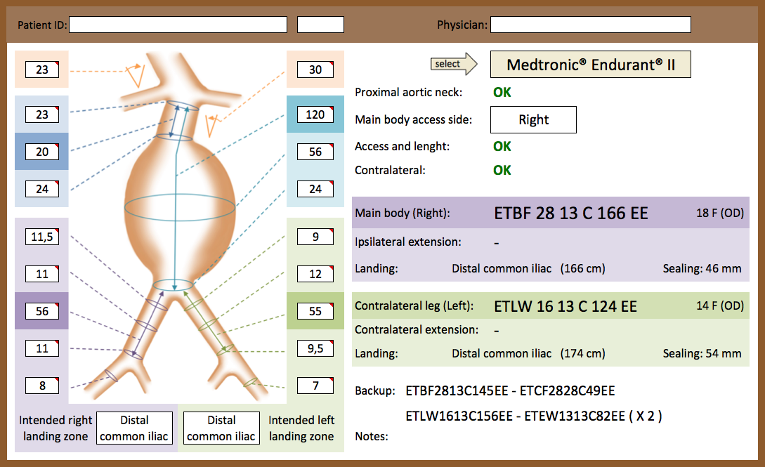Click the ETLW 16 13 C 124 EE leg code
765x467 pixels.
tap(565, 306)
